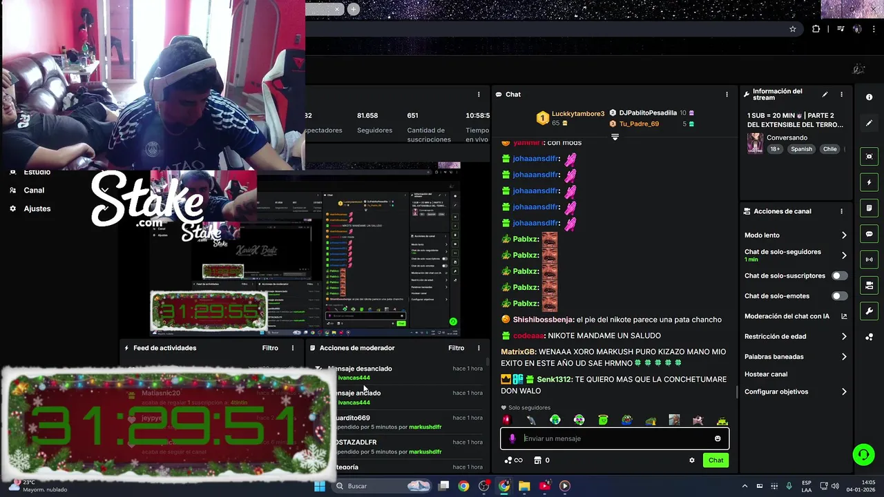The height and width of the screenshot is (497, 884).
Task: Open emoji picker in message box
Action: tap(718, 438)
